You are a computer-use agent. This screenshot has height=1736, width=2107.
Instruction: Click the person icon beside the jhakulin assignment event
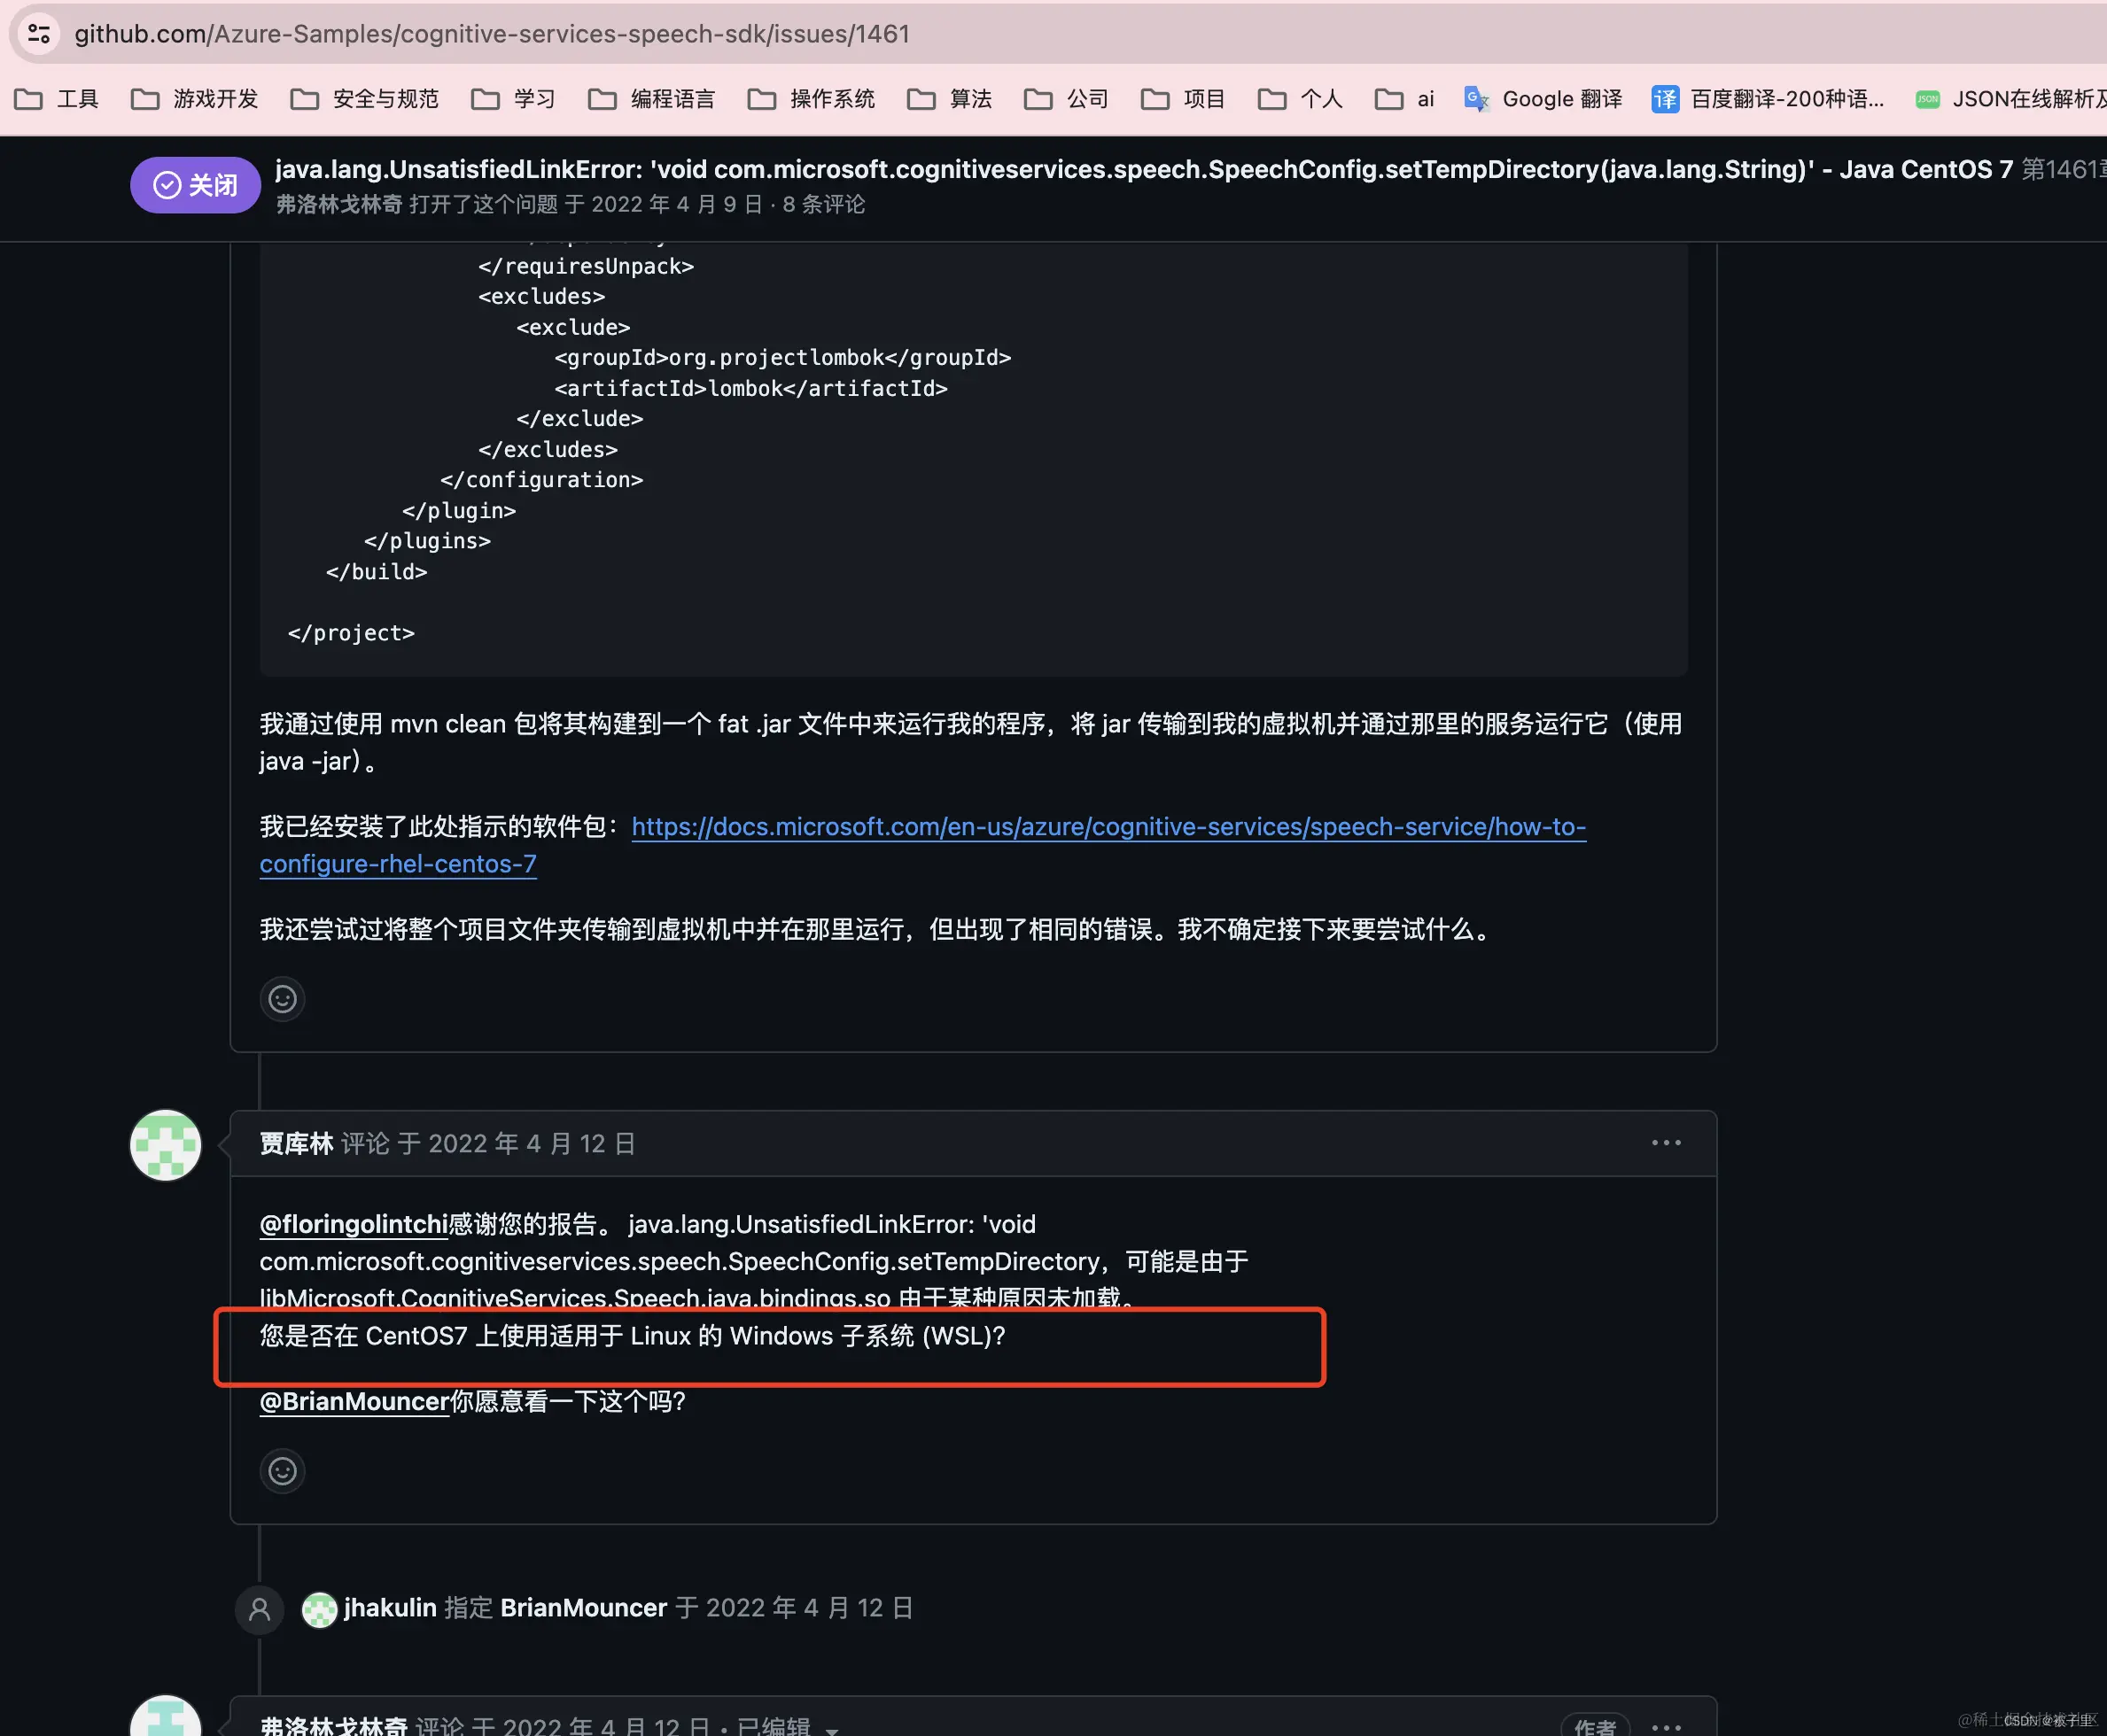click(x=259, y=1609)
